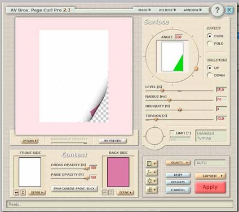Click the back side pink swatch
The height and width of the screenshot is (212, 239).
click(118, 172)
